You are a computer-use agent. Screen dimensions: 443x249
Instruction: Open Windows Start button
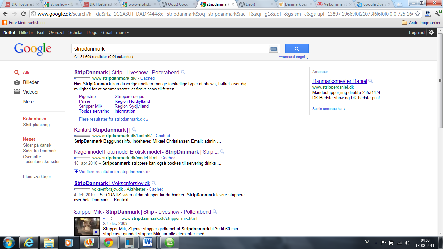coord(8,243)
